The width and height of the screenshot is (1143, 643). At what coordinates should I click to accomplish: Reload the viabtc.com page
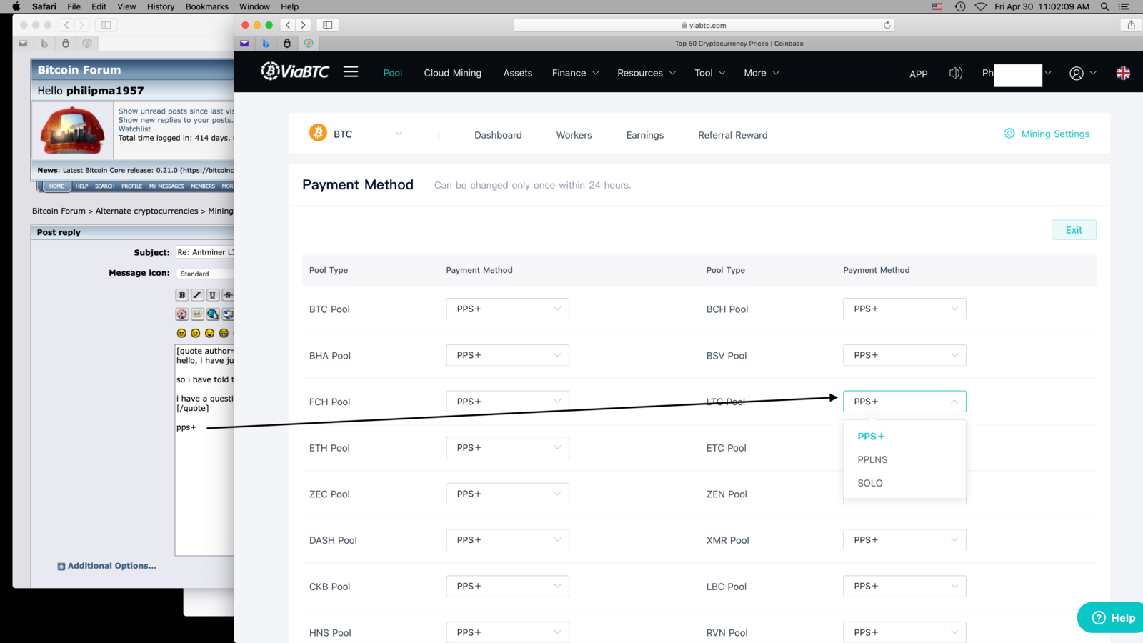pos(887,25)
